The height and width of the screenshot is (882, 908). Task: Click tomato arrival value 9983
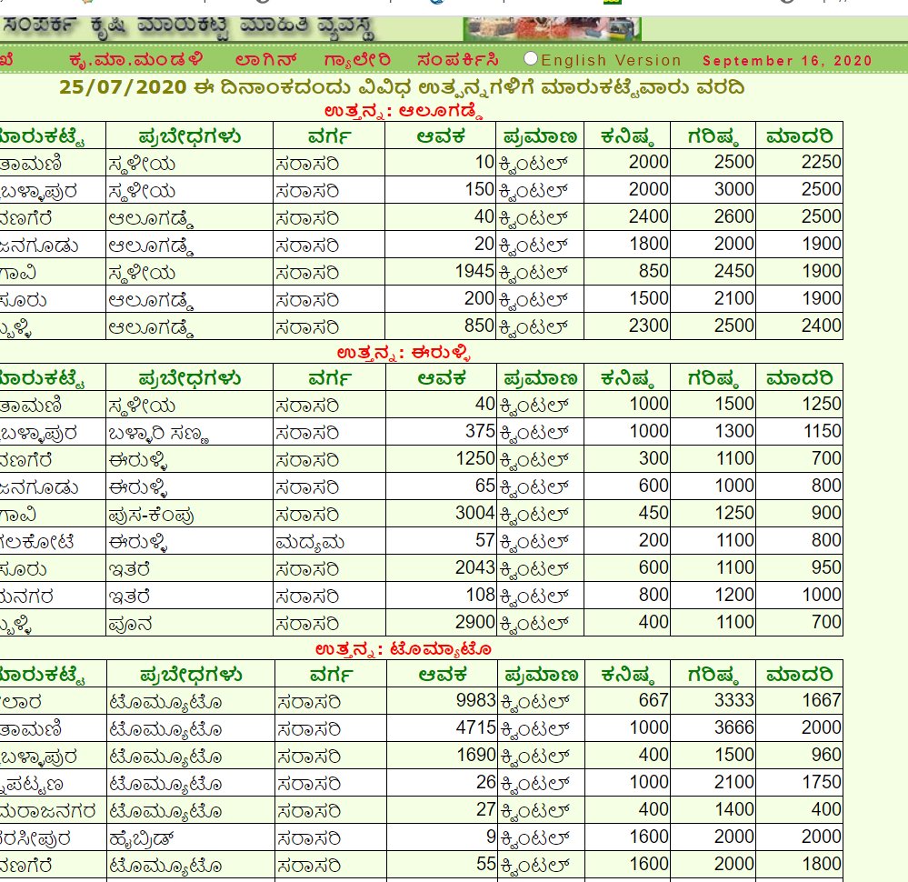click(x=476, y=700)
